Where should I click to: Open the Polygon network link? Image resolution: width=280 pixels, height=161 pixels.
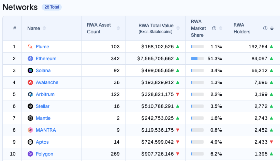(44, 154)
